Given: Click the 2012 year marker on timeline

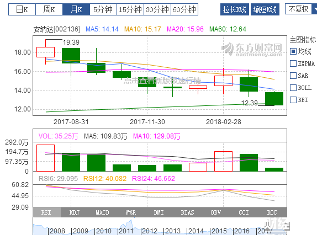Looking at the screenshot, I should (x=150, y=231).
